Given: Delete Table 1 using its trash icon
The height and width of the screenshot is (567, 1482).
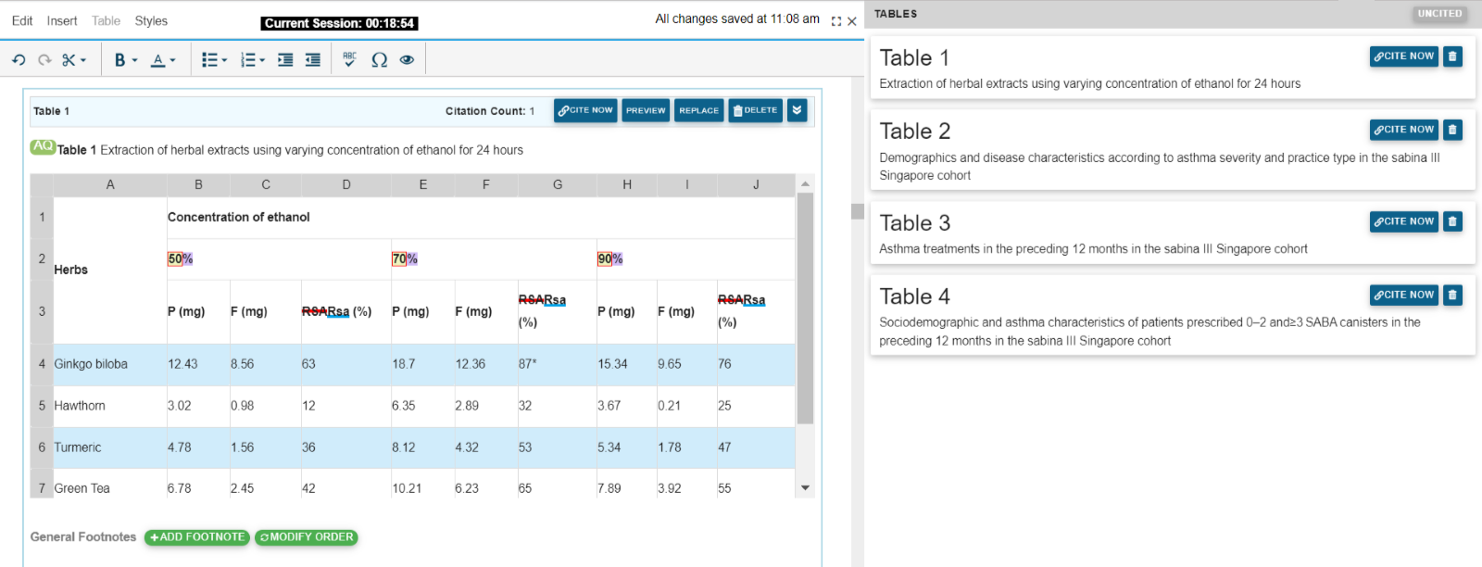Looking at the screenshot, I should pyautogui.click(x=1453, y=57).
